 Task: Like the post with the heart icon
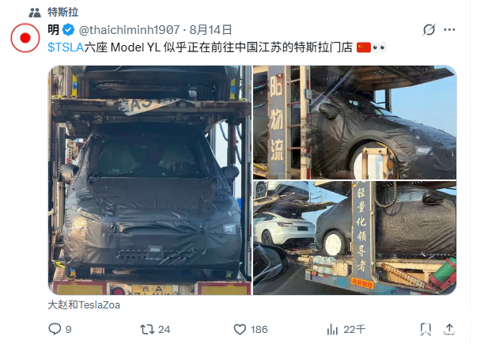pyautogui.click(x=240, y=329)
